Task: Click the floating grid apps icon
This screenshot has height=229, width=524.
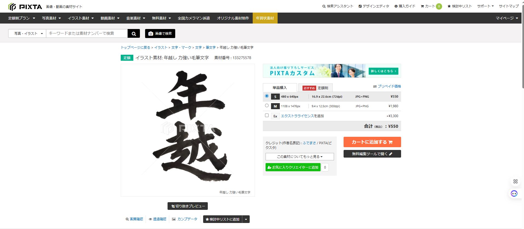Action: tap(516, 181)
